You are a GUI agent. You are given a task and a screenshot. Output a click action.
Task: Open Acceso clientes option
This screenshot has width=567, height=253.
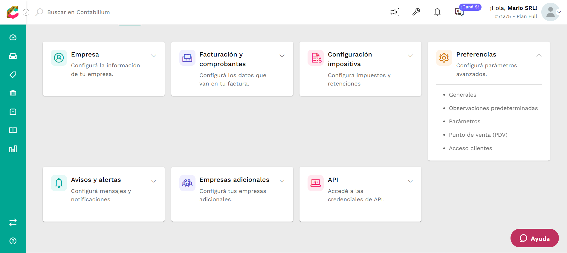tap(470, 148)
